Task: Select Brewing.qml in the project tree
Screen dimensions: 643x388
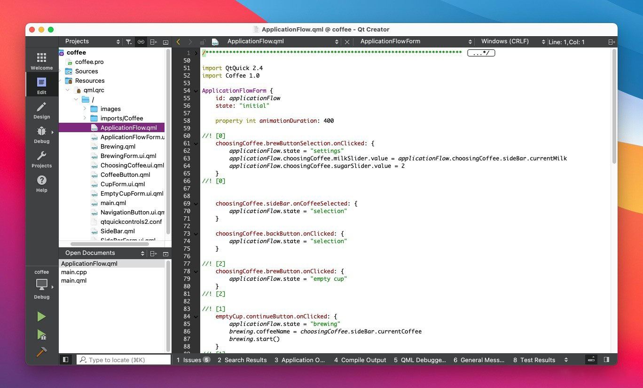Action: pyautogui.click(x=118, y=146)
